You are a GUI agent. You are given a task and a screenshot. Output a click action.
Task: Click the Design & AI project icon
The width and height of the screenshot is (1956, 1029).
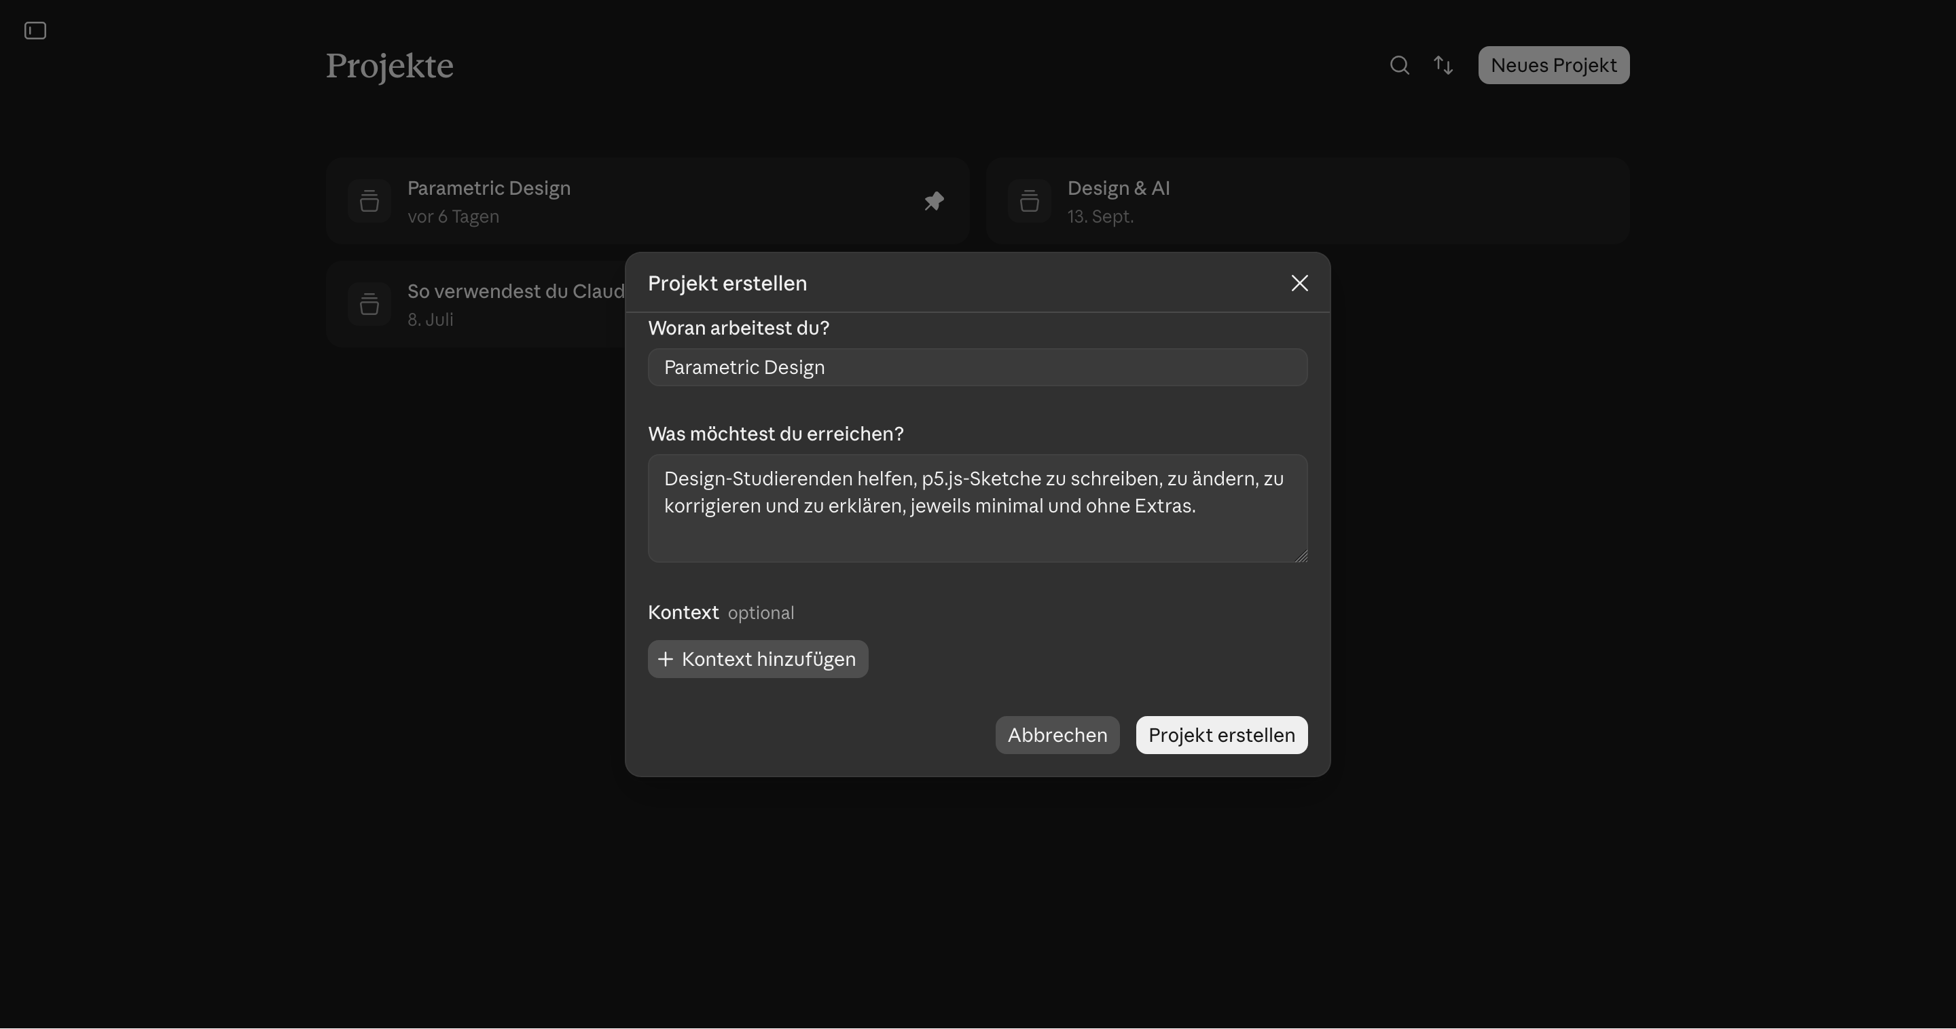pos(1029,201)
